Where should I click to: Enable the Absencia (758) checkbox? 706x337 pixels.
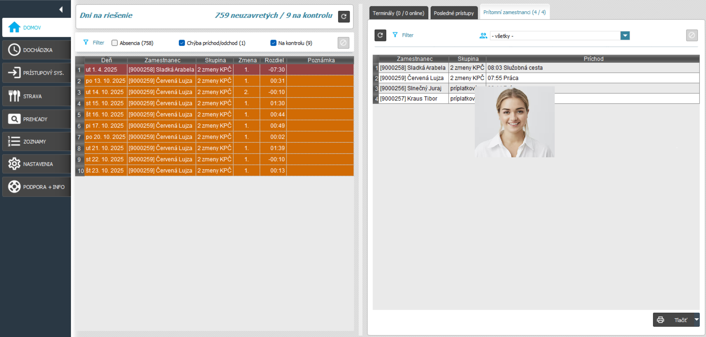click(115, 43)
